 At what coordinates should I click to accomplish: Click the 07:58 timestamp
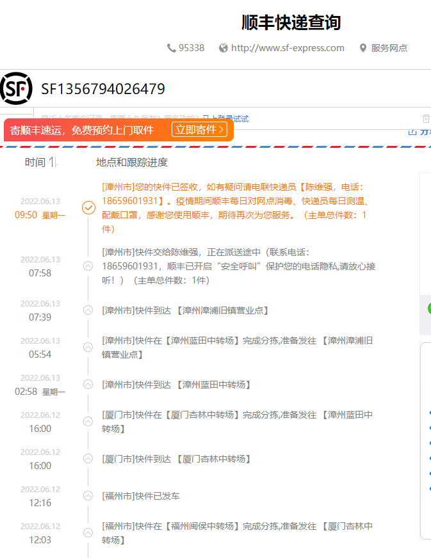[x=40, y=273]
